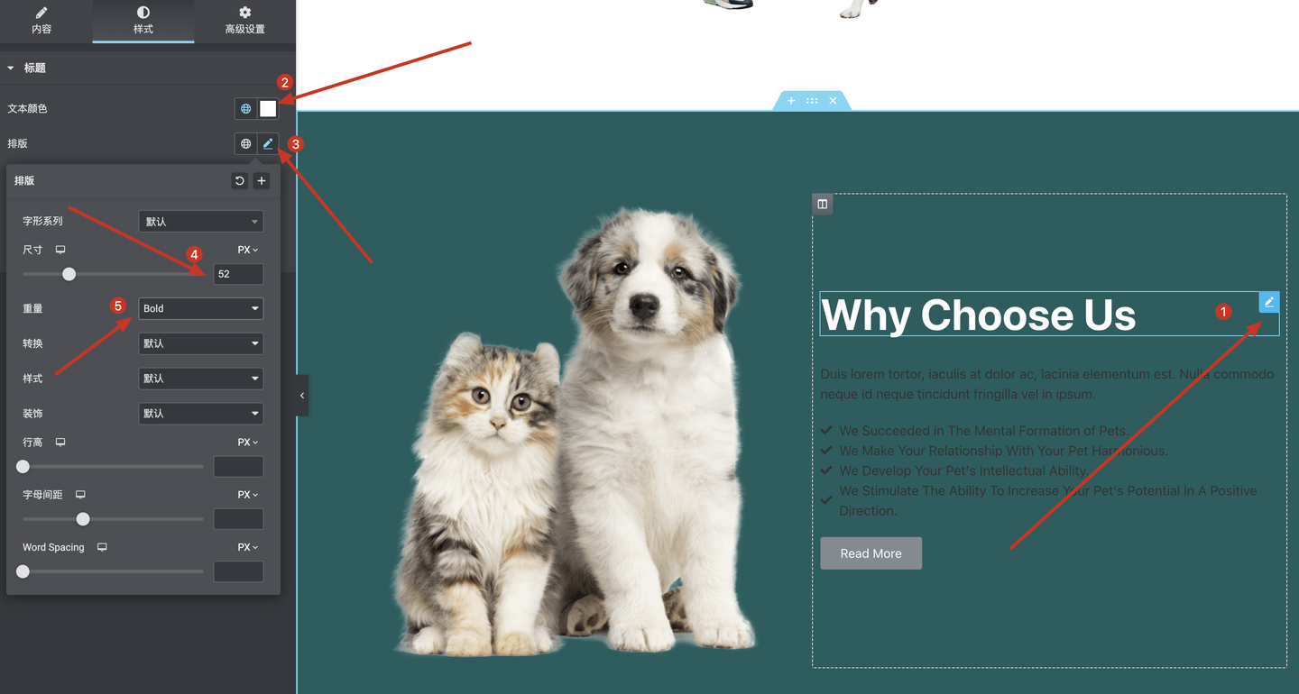Open the 重量 weight dropdown showing Bold
The image size is (1299, 694).
[201, 308]
